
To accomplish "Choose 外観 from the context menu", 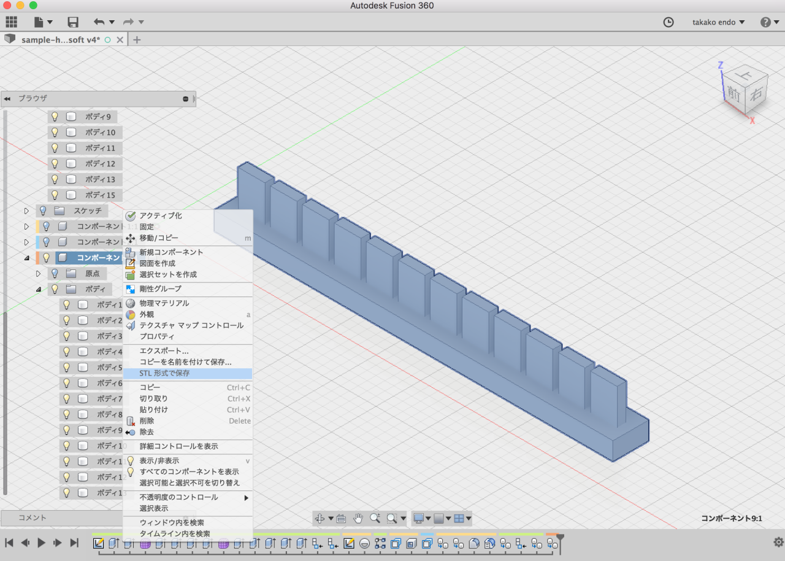I will point(188,314).
